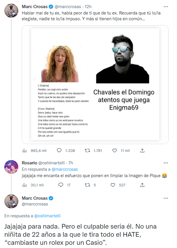Screen dimensions: 177x248
Task: Open more options on Marc Crosas's bottom reply
Action: [166, 198]
